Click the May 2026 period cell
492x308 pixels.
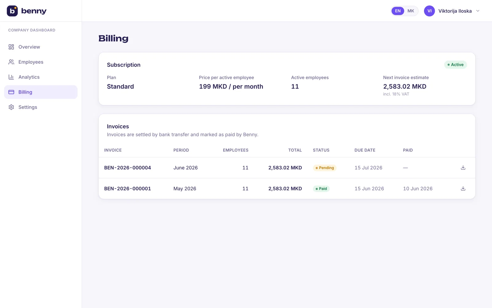[x=185, y=188]
